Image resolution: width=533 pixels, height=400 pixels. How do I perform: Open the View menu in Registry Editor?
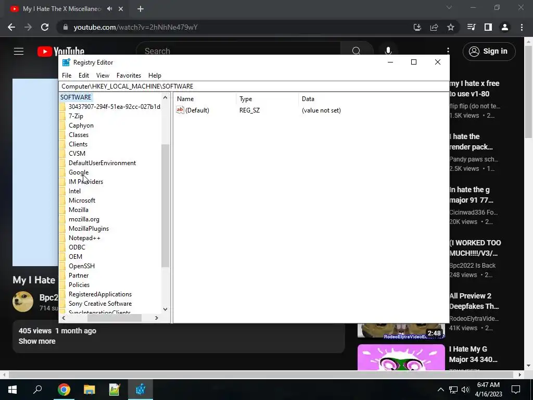coord(103,76)
